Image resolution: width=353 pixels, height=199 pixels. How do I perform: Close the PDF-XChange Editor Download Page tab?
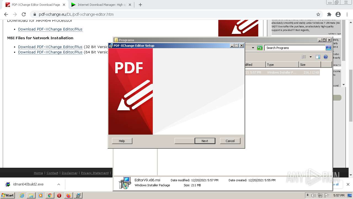[x=64, y=5]
